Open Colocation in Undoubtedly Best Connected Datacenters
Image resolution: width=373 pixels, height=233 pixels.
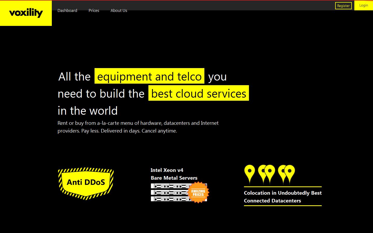283,197
